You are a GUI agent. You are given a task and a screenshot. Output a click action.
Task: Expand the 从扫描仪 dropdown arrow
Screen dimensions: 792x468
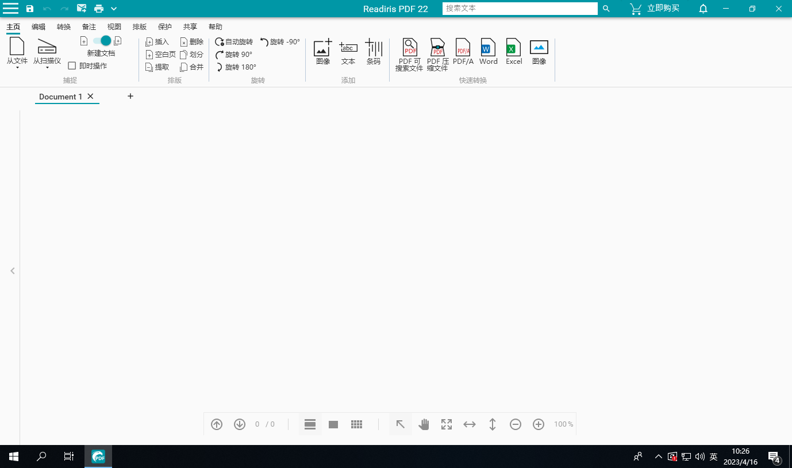click(47, 68)
